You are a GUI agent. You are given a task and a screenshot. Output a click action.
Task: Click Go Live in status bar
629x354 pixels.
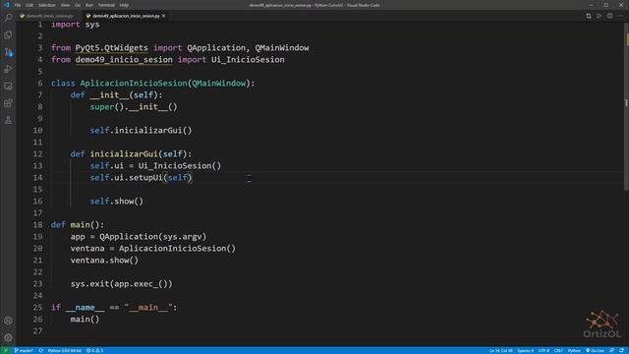pyautogui.click(x=595, y=350)
